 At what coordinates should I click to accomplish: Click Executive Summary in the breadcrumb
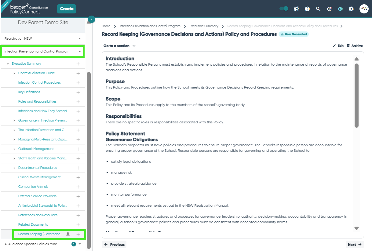(x=204, y=26)
